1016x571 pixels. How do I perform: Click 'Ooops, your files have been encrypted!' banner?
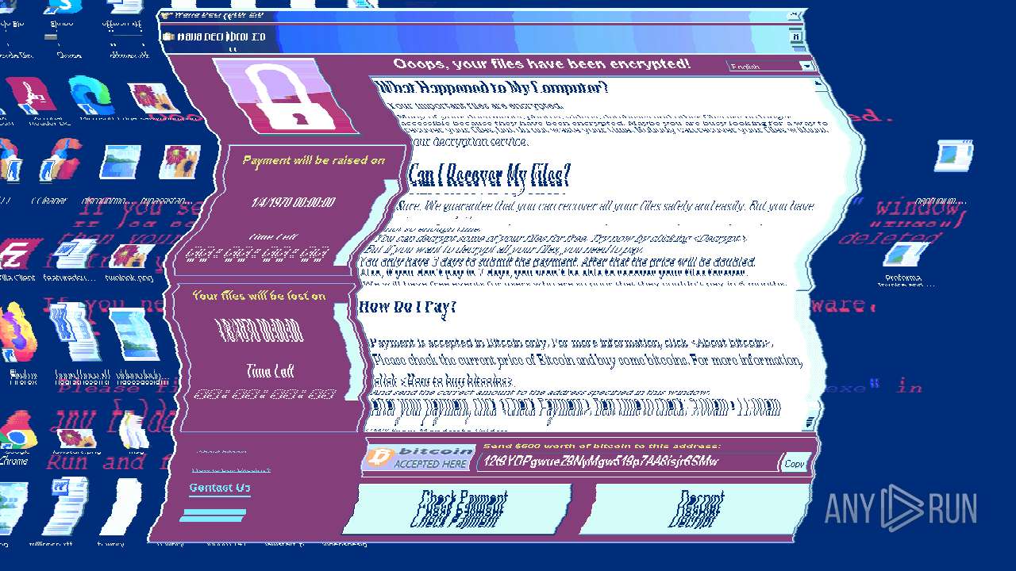[x=541, y=63]
